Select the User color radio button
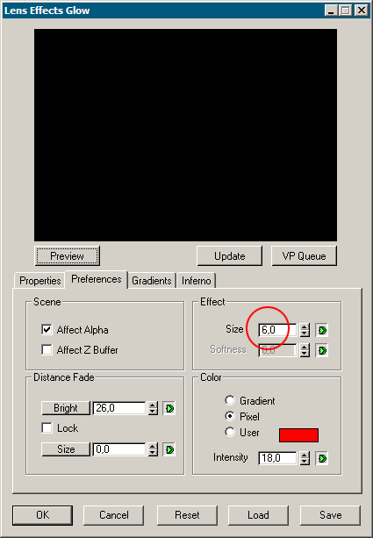The height and width of the screenshot is (538, 373). [x=230, y=432]
